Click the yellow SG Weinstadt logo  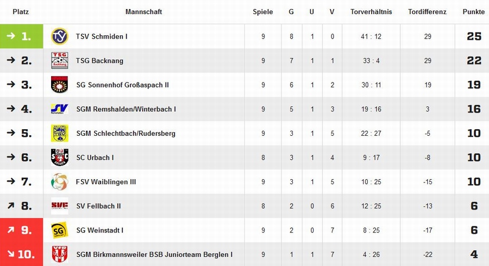59,230
